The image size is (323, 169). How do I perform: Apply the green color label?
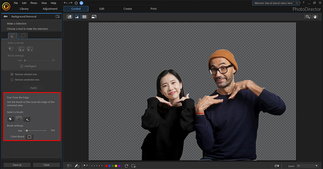pos(113,166)
